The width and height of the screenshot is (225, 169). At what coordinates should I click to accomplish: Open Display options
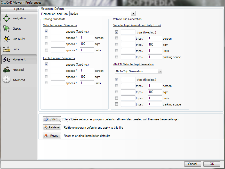pos(19,29)
